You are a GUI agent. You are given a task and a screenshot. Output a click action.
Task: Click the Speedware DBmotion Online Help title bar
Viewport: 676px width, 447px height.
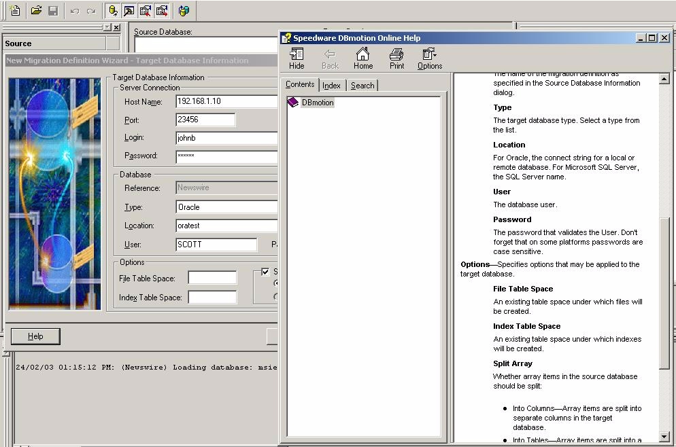pos(457,38)
